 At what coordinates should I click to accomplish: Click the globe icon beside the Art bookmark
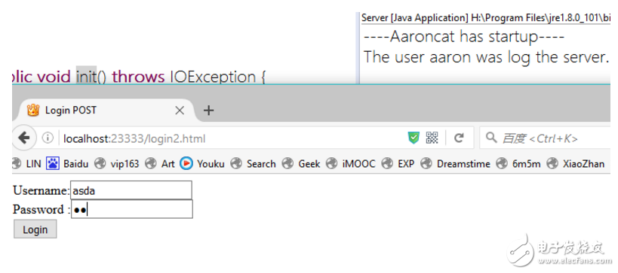[151, 163]
